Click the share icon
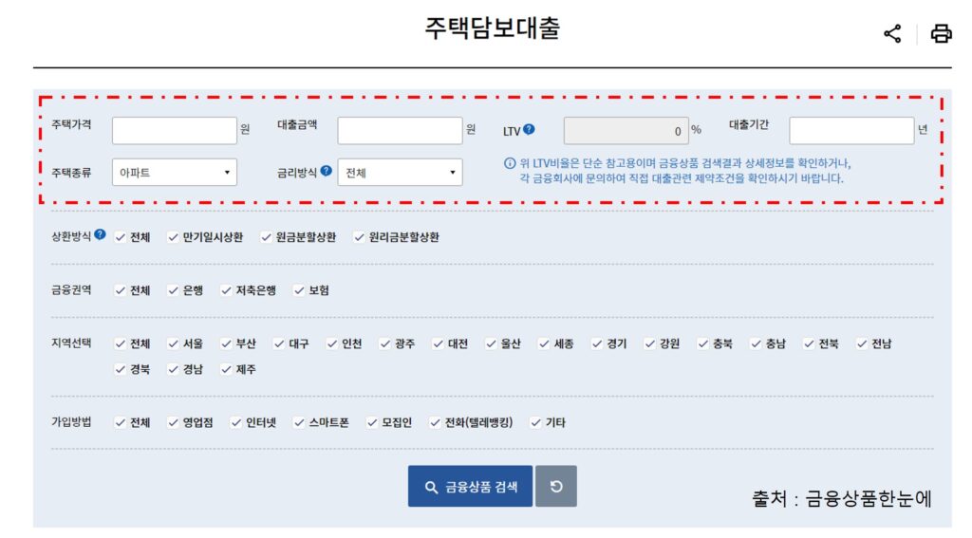The height and width of the screenshot is (538, 972). point(892,33)
